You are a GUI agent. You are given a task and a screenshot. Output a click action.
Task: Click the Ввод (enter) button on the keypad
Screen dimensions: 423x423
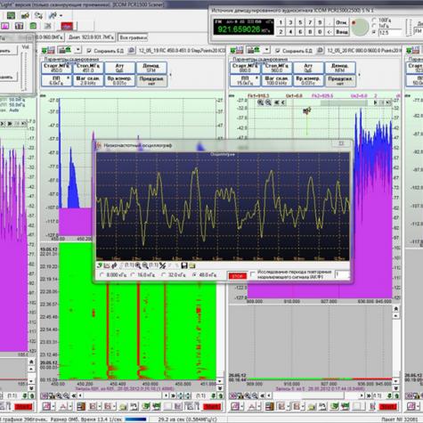coord(342,32)
